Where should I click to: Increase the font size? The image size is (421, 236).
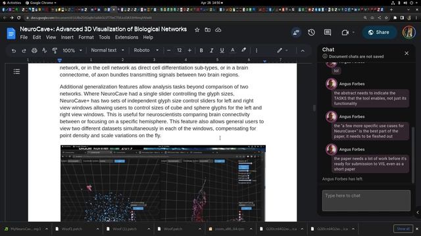click(x=189, y=50)
